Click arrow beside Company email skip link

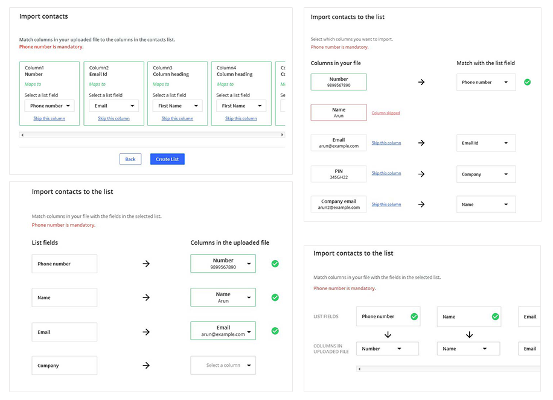pos(421,205)
